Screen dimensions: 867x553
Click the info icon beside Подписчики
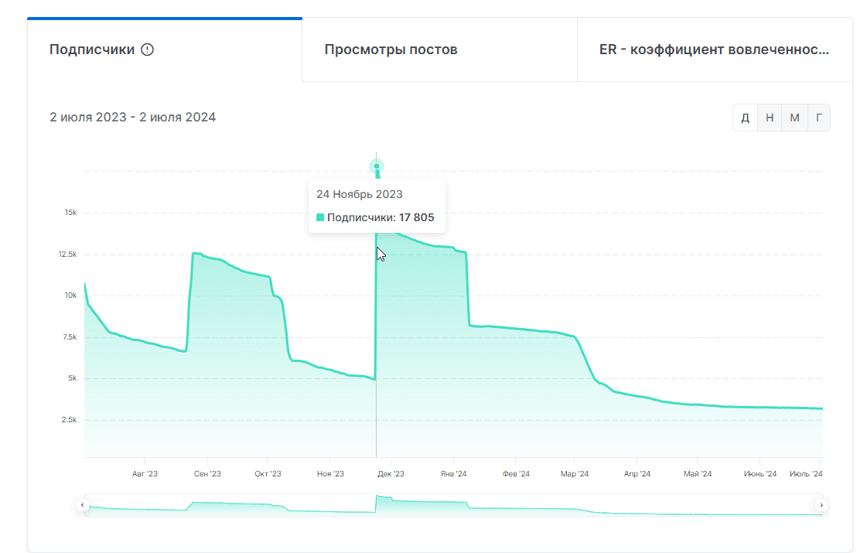[x=148, y=49]
